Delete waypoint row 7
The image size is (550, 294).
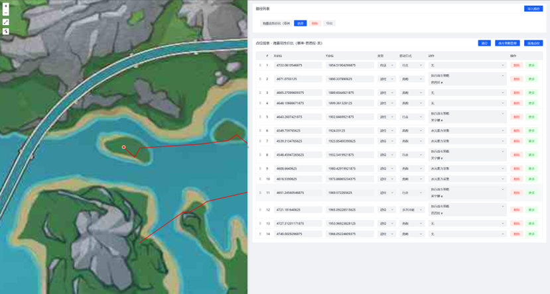tap(516, 141)
